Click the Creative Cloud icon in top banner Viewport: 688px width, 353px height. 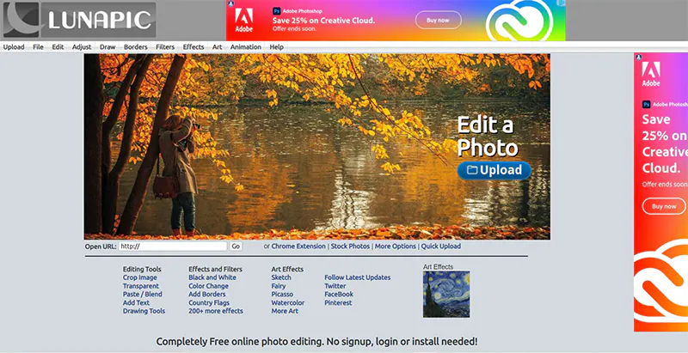(520, 21)
